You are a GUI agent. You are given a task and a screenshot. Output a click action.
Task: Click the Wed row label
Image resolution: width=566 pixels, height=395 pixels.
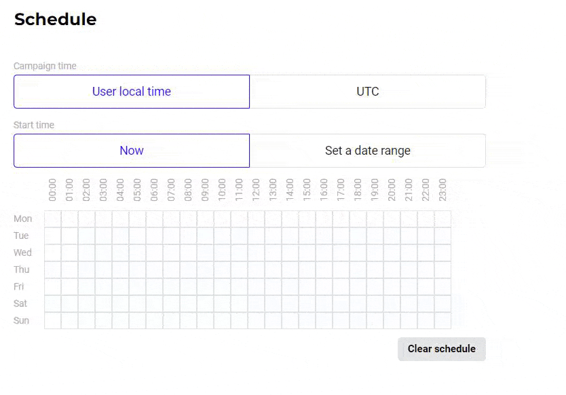pos(22,253)
